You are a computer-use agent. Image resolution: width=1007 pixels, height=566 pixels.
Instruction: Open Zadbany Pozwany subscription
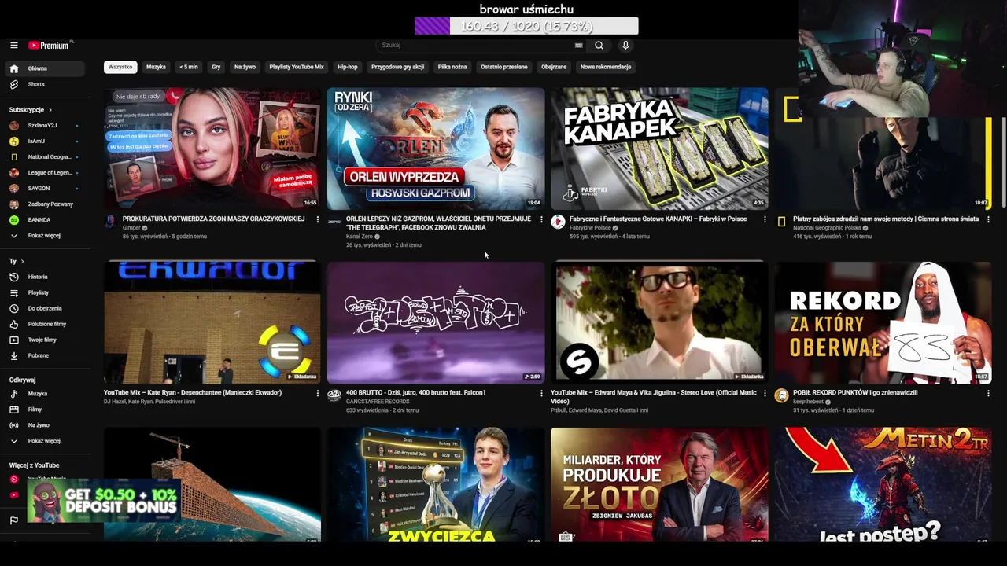(x=43, y=204)
